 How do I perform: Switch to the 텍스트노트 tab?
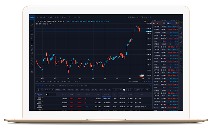point(52,85)
